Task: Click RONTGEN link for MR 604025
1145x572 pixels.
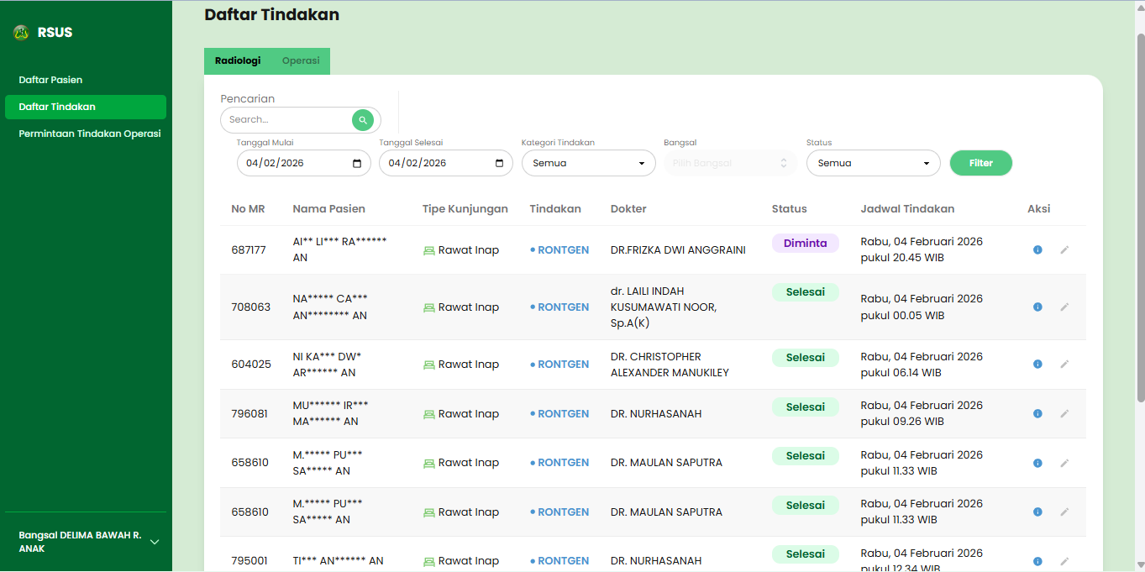Action: tap(563, 364)
